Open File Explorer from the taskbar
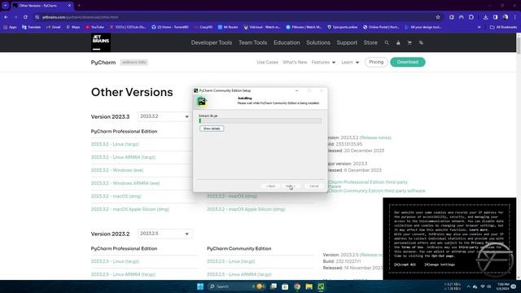This screenshot has width=521, height=293. (x=309, y=286)
